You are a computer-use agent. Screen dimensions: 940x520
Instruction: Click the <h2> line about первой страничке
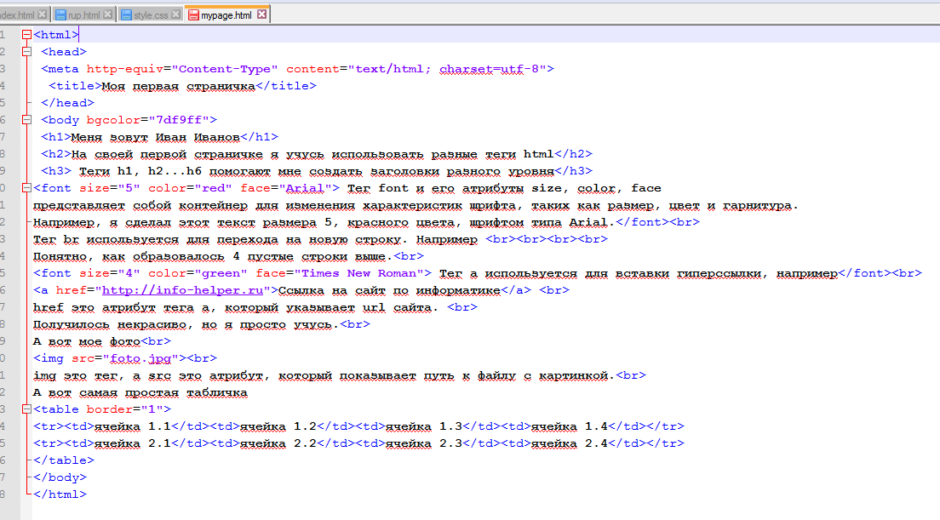pyautogui.click(x=317, y=154)
